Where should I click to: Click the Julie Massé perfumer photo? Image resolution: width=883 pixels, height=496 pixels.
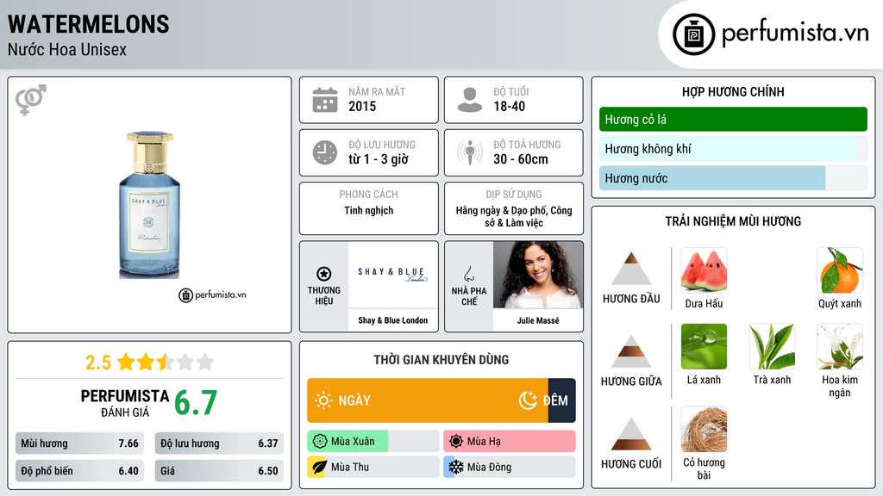(x=538, y=275)
